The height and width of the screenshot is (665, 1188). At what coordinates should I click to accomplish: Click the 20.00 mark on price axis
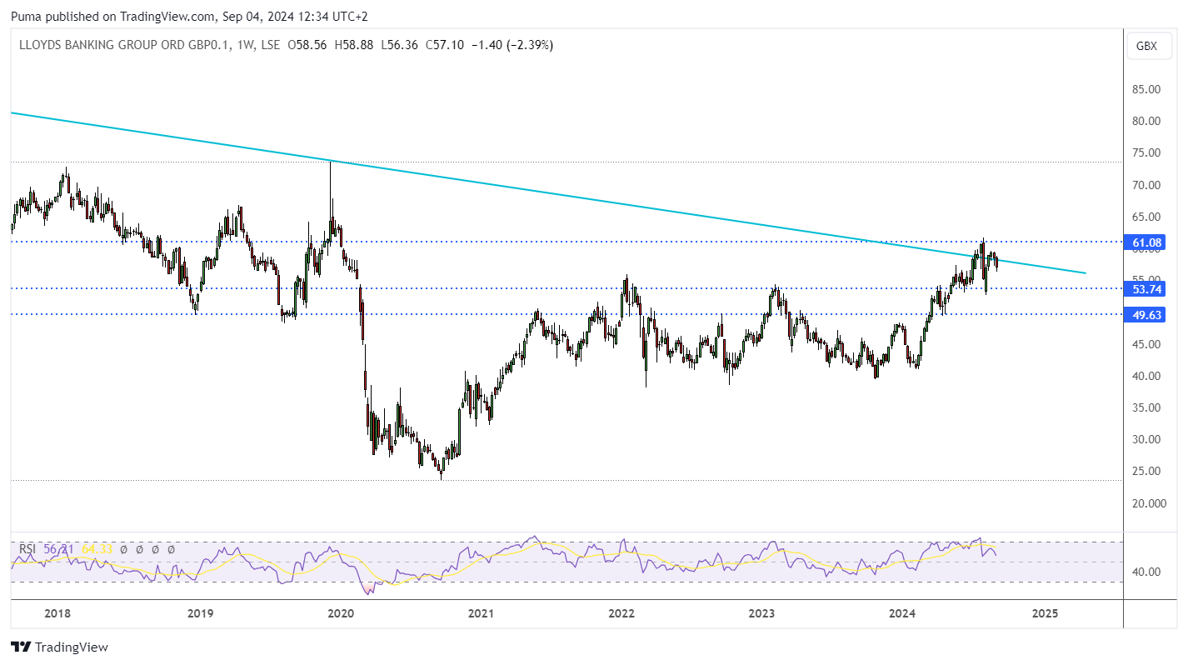coord(1146,502)
